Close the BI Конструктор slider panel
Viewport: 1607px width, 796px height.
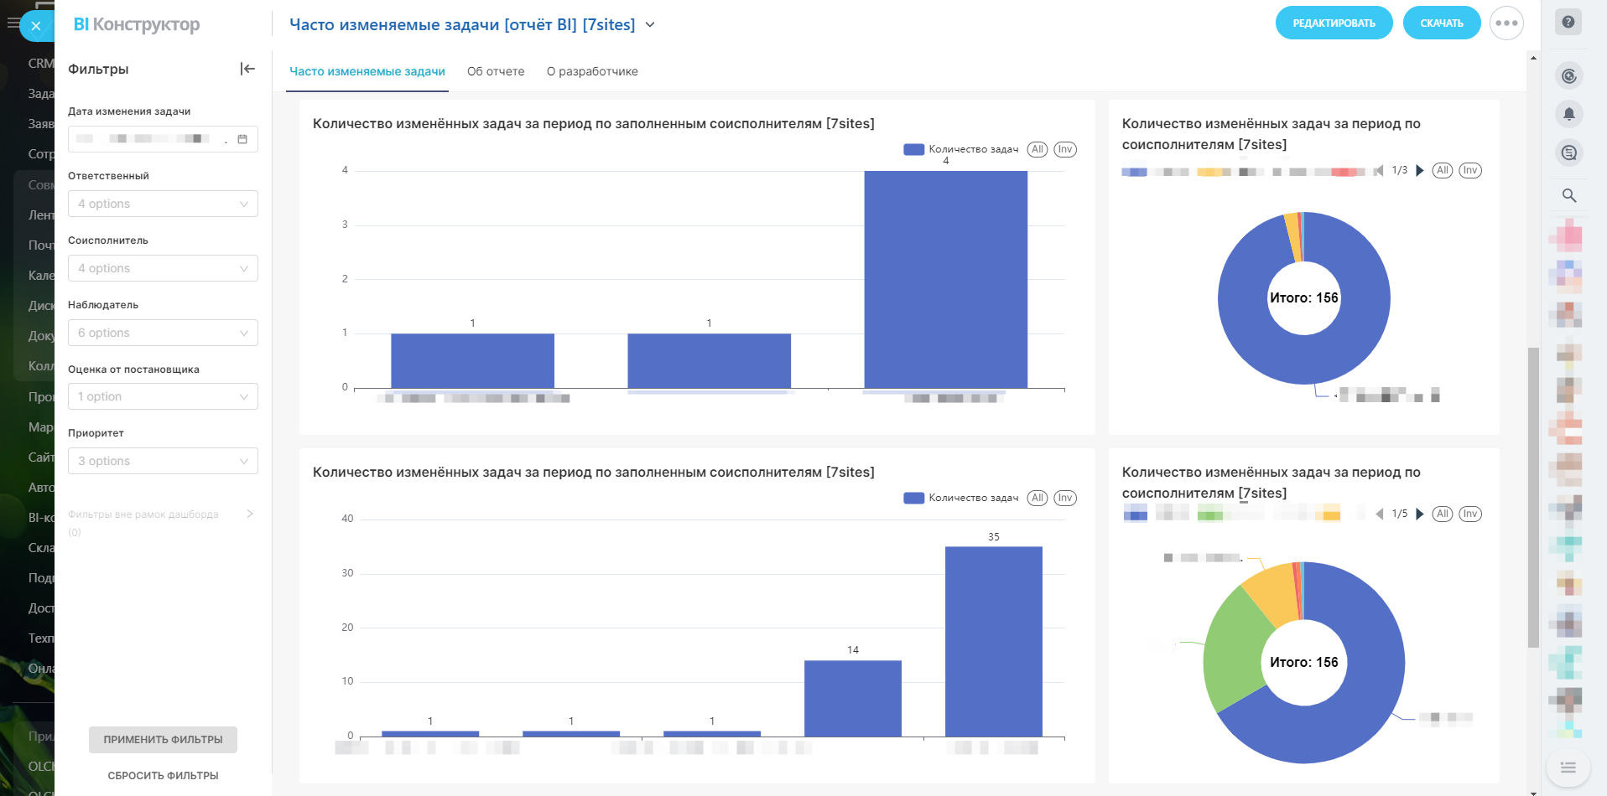pos(36,26)
